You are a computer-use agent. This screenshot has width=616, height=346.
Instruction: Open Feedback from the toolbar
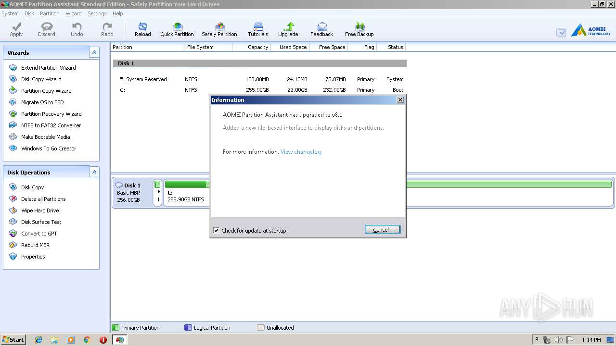click(x=321, y=29)
